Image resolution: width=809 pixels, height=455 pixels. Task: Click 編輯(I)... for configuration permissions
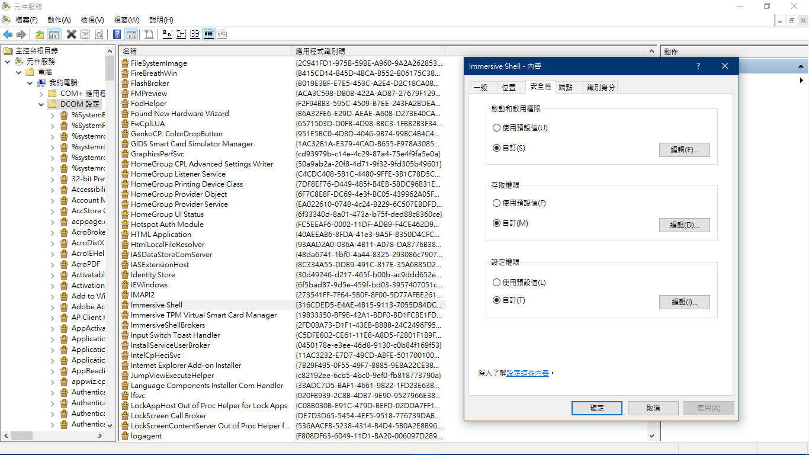pyautogui.click(x=684, y=302)
